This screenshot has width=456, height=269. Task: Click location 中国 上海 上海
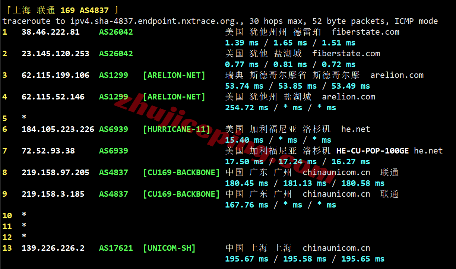coord(259,248)
